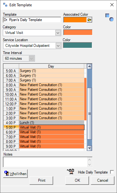Select the 4:00 P Lunch slot
This screenshot has width=117, height=193.
click(x=52, y=123)
